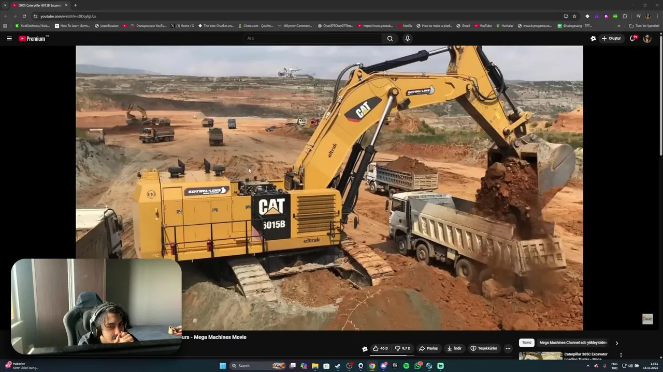The height and width of the screenshot is (372, 663).
Task: Open the YouTube account avatar menu
Action: 647,38
